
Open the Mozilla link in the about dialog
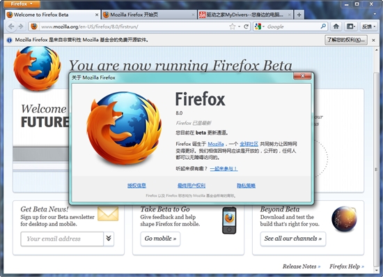click(x=216, y=144)
